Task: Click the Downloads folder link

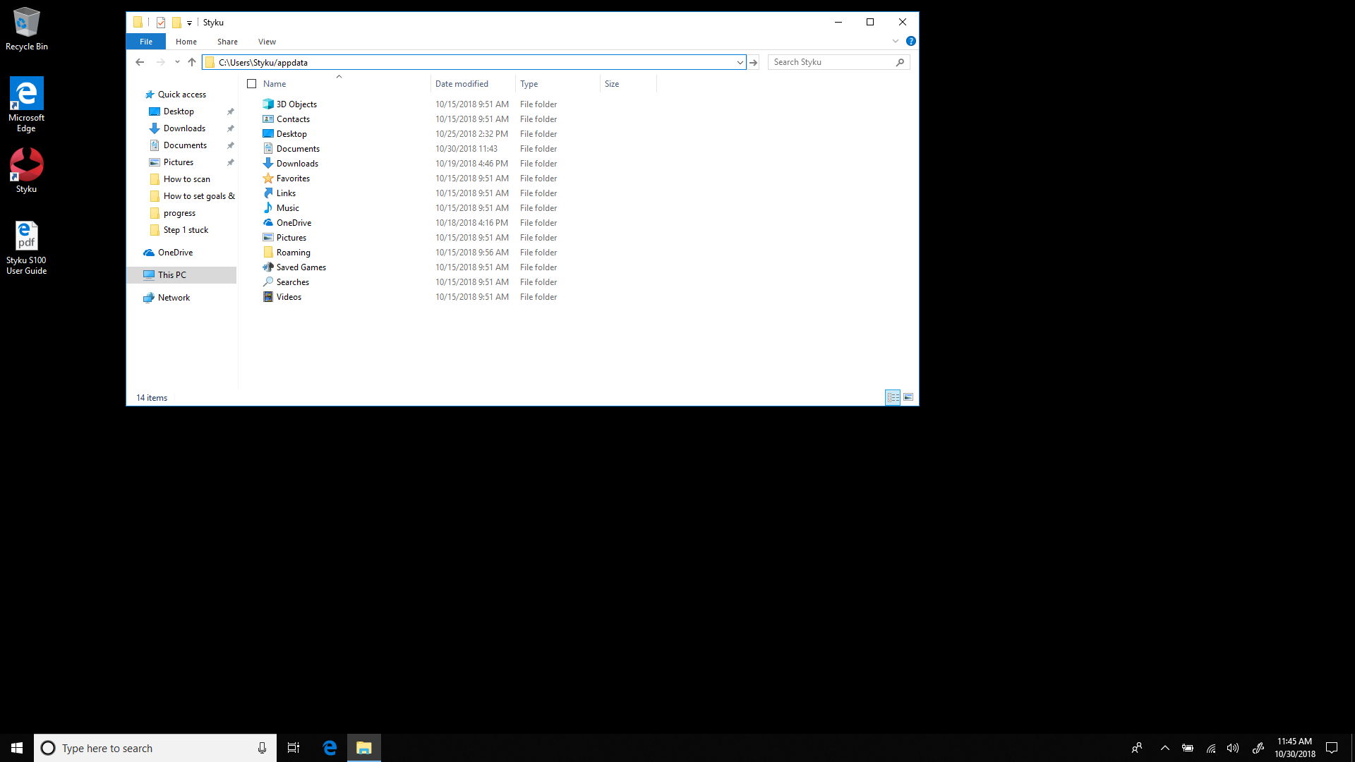Action: tap(297, 163)
